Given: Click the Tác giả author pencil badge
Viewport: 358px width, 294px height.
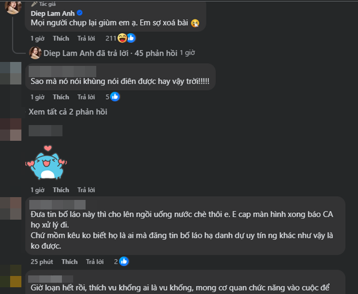Looking at the screenshot, I should [x=44, y=4].
